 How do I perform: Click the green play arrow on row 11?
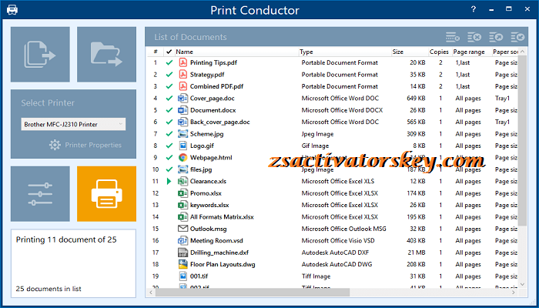click(169, 181)
